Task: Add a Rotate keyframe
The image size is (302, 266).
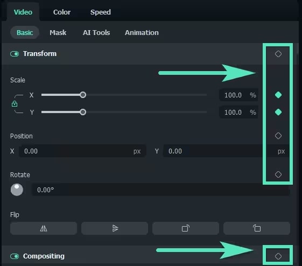Action: coord(278,174)
